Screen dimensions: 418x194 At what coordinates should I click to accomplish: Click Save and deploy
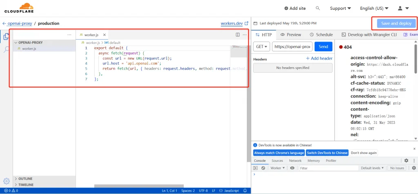pyautogui.click(x=396, y=23)
